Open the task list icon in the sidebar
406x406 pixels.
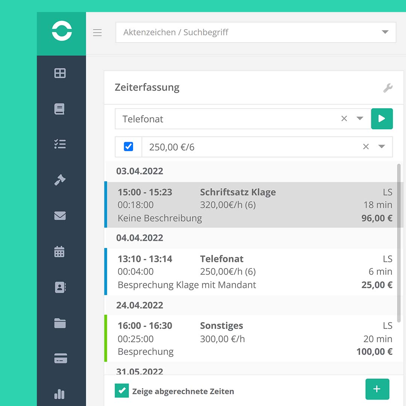tap(60, 144)
